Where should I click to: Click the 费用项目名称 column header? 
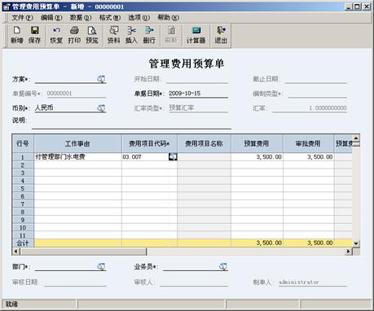205,143
